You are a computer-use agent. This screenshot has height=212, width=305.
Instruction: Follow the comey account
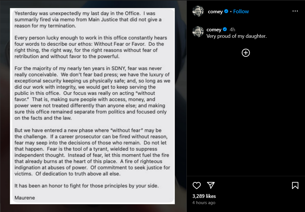[x=241, y=12]
